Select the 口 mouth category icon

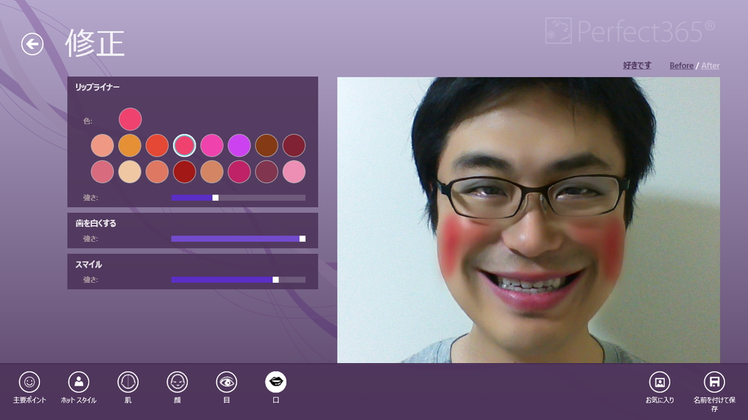(275, 382)
